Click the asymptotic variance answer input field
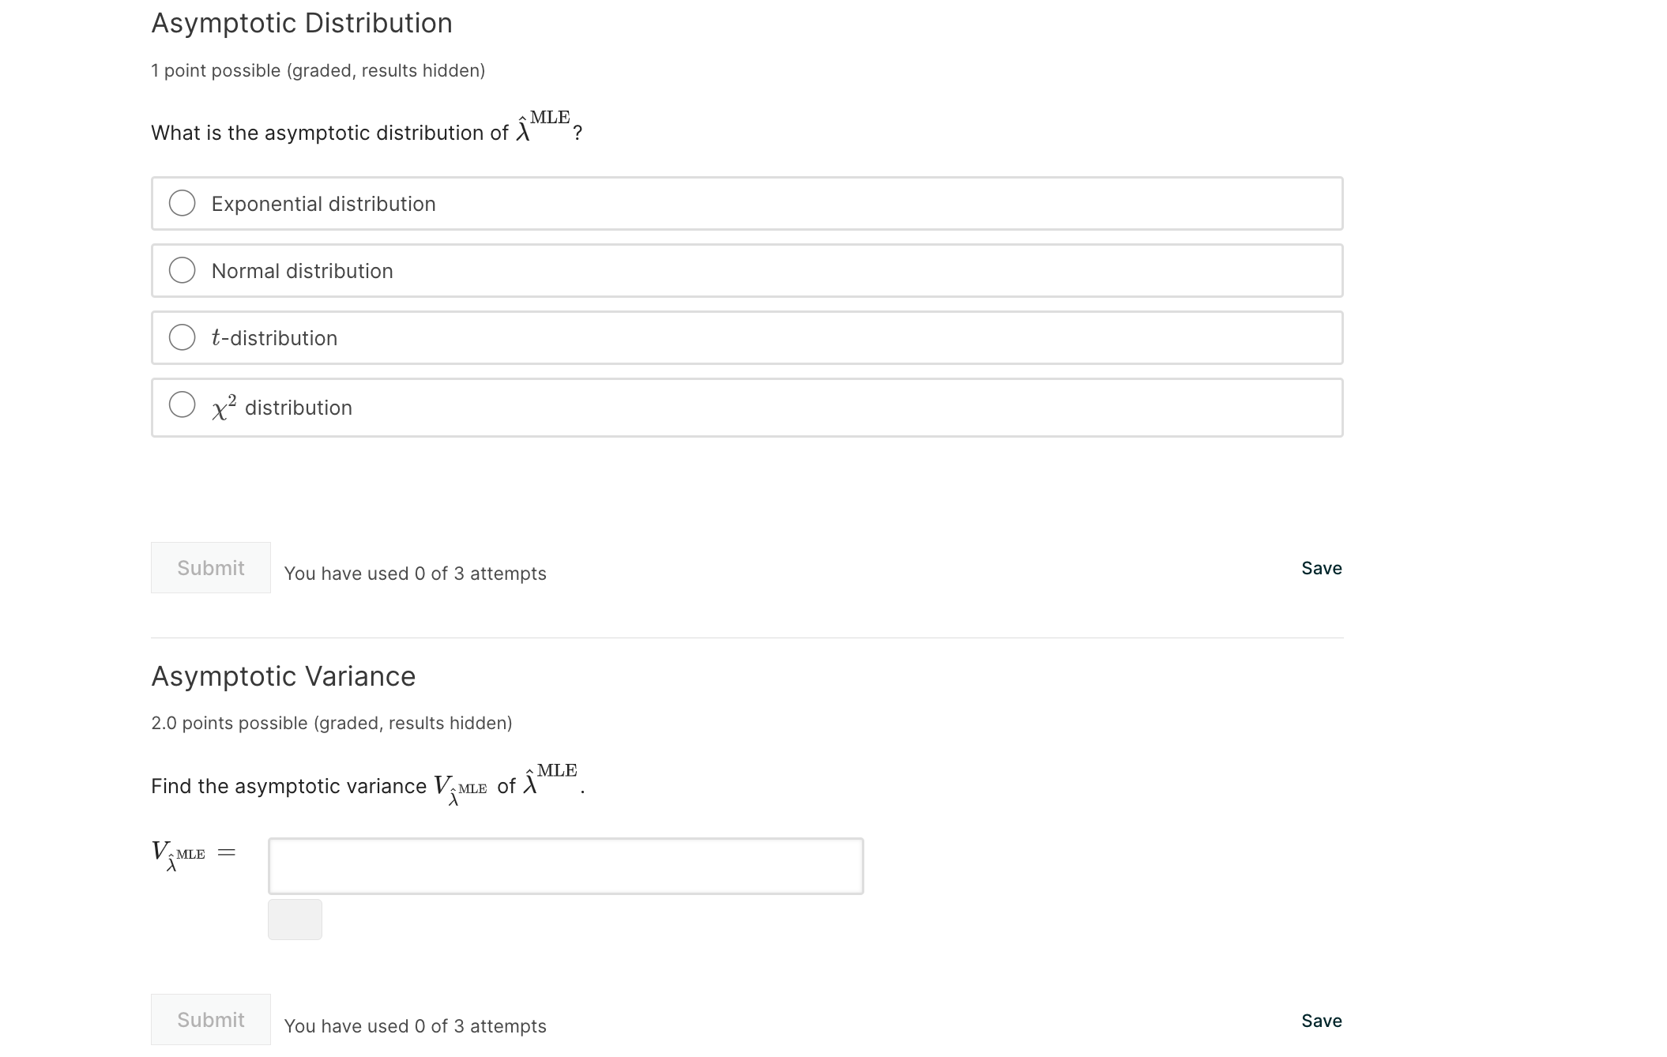This screenshot has height=1057, width=1667. (x=565, y=866)
